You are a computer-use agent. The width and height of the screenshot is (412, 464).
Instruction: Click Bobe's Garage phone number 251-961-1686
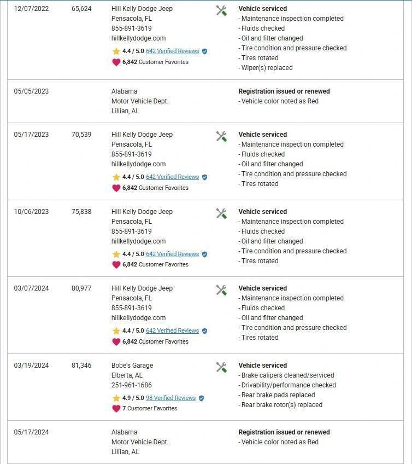pyautogui.click(x=131, y=385)
